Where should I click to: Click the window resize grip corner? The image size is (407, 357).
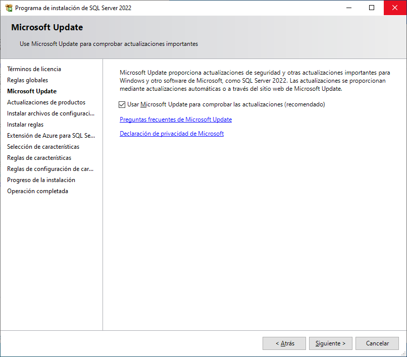(403, 353)
